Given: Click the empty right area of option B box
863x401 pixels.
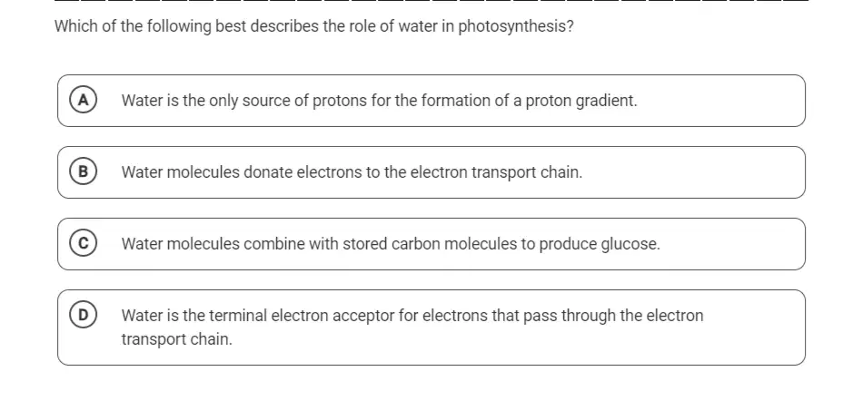Looking at the screenshot, I should coord(693,172).
